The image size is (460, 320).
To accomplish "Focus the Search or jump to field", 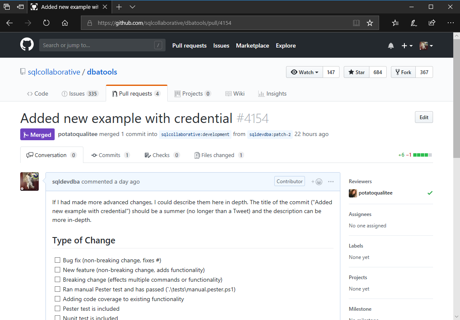I will point(97,45).
